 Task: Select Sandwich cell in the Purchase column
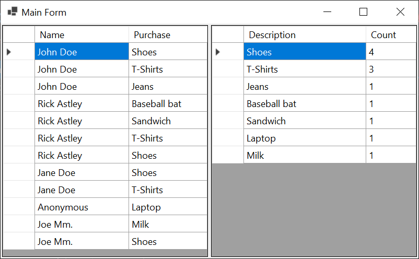pyautogui.click(x=168, y=121)
